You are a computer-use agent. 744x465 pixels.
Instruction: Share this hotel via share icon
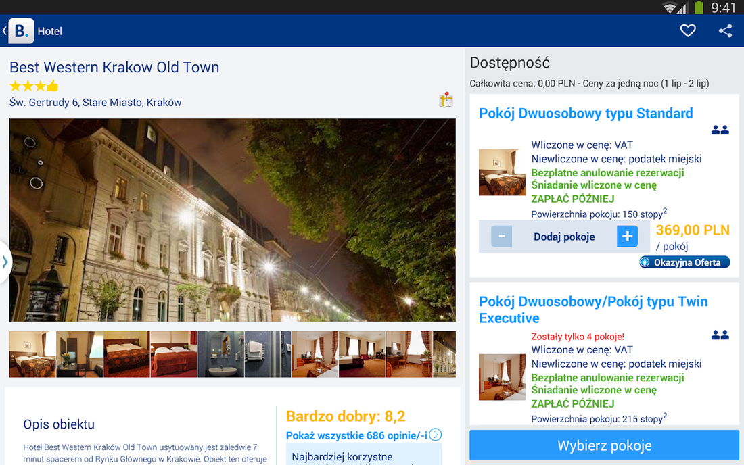tap(725, 31)
